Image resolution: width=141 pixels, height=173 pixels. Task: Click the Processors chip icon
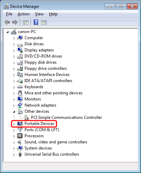pos(20,136)
